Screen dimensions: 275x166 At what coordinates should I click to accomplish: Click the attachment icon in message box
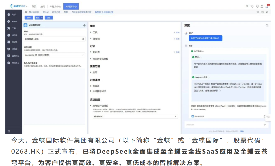click(265, 125)
